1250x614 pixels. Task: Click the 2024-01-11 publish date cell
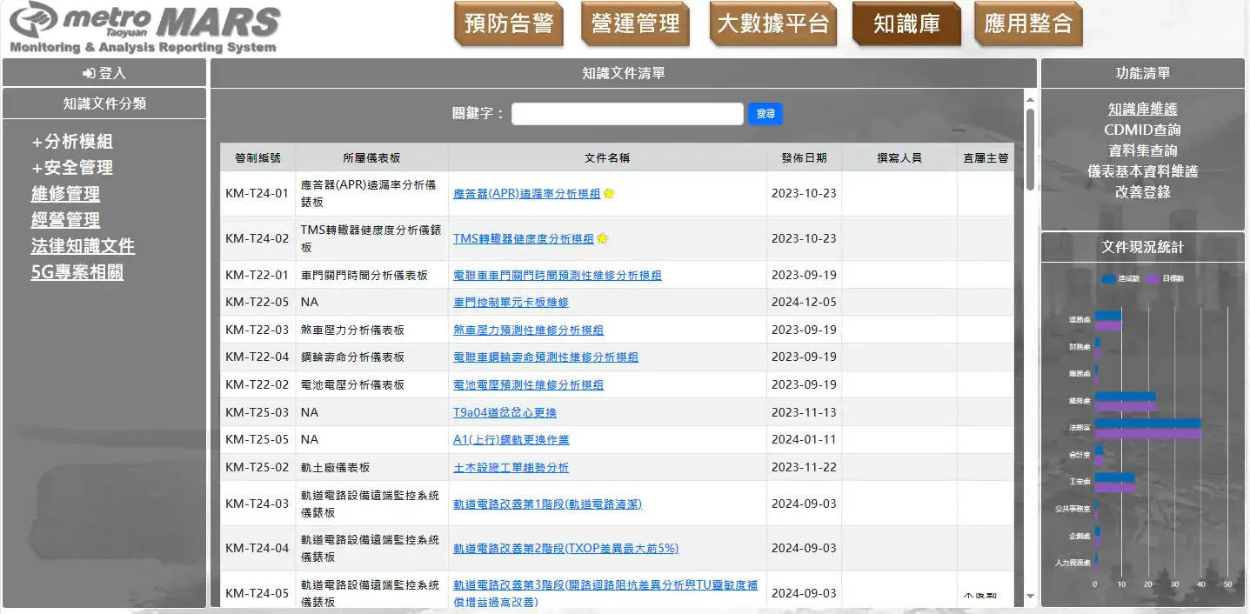coord(804,440)
